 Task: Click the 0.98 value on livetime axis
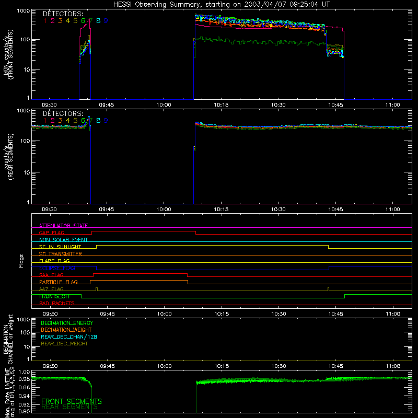[25, 379]
